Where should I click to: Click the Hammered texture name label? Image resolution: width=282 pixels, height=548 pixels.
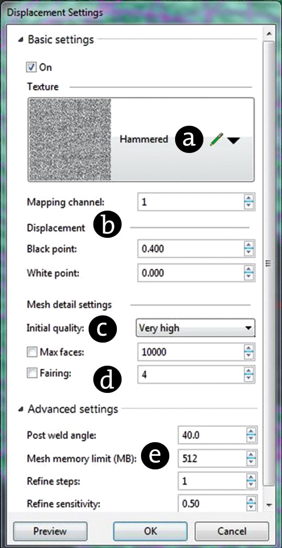(x=144, y=139)
